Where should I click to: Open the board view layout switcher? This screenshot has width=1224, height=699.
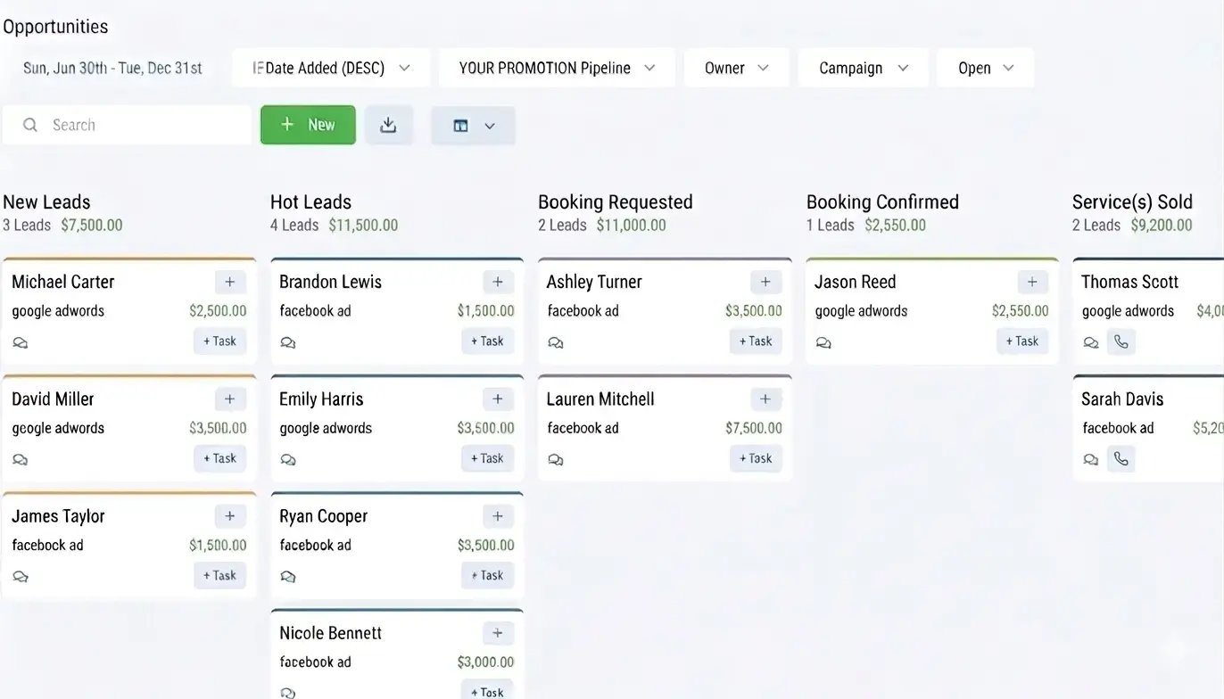point(473,126)
